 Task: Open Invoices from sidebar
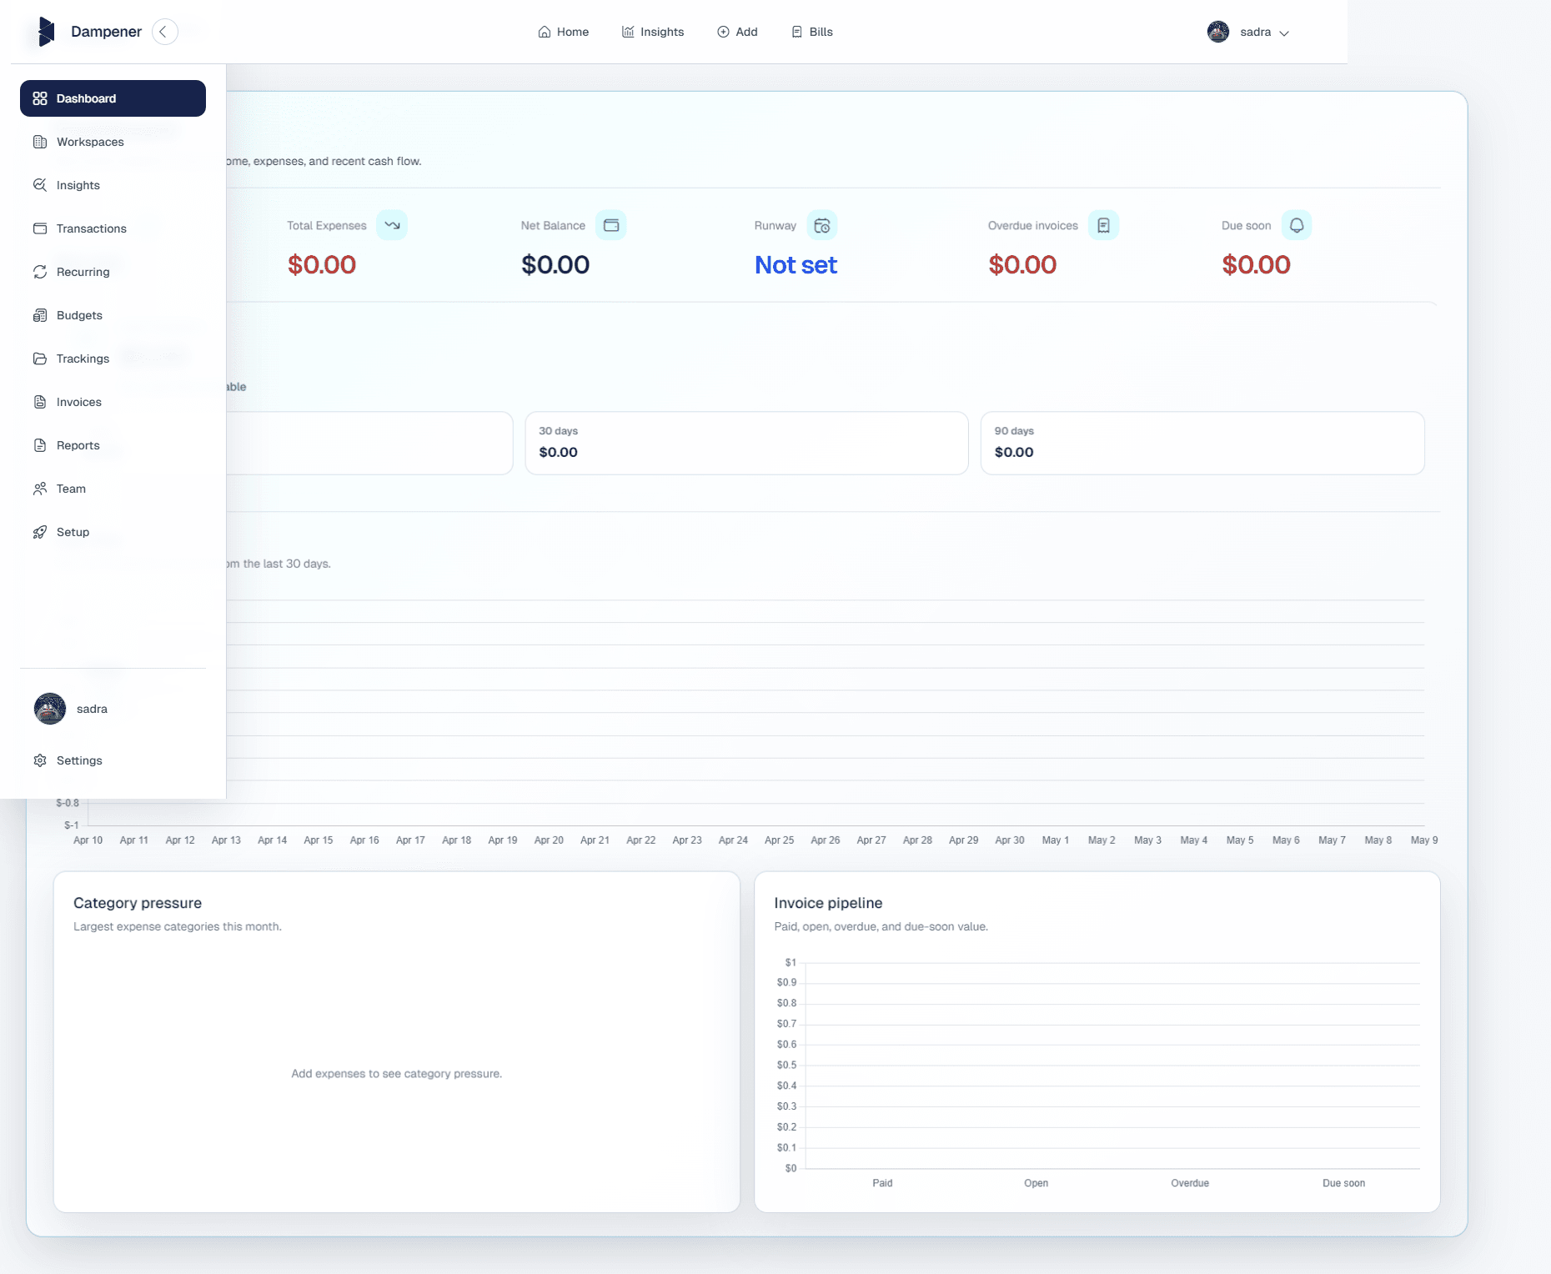pos(113,402)
